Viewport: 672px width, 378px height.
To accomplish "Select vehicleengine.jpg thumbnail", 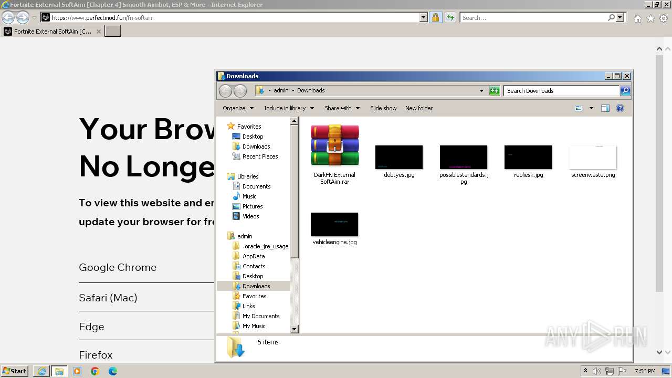I will pos(334,225).
